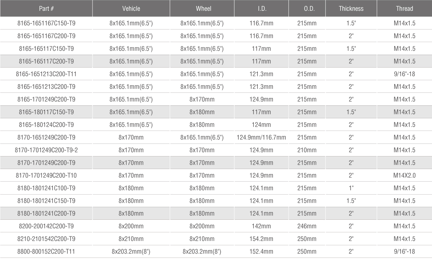Click the Thread column header

pyautogui.click(x=404, y=9)
